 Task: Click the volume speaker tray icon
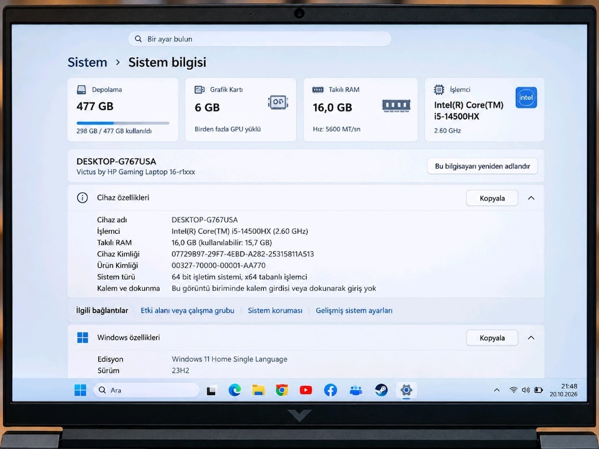pyautogui.click(x=526, y=390)
